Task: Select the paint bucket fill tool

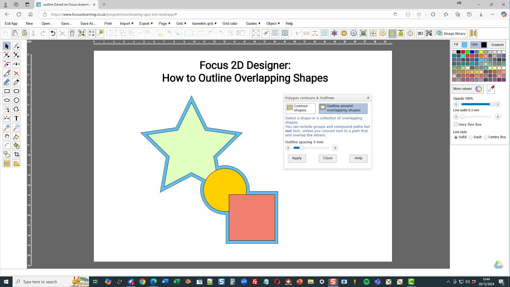Action: 16,136
